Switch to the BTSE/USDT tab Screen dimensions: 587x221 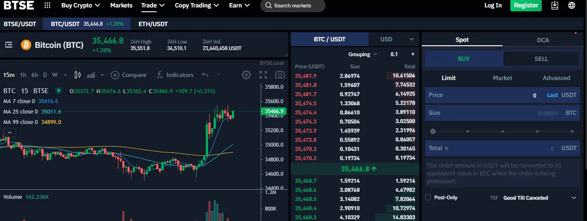tap(20, 24)
